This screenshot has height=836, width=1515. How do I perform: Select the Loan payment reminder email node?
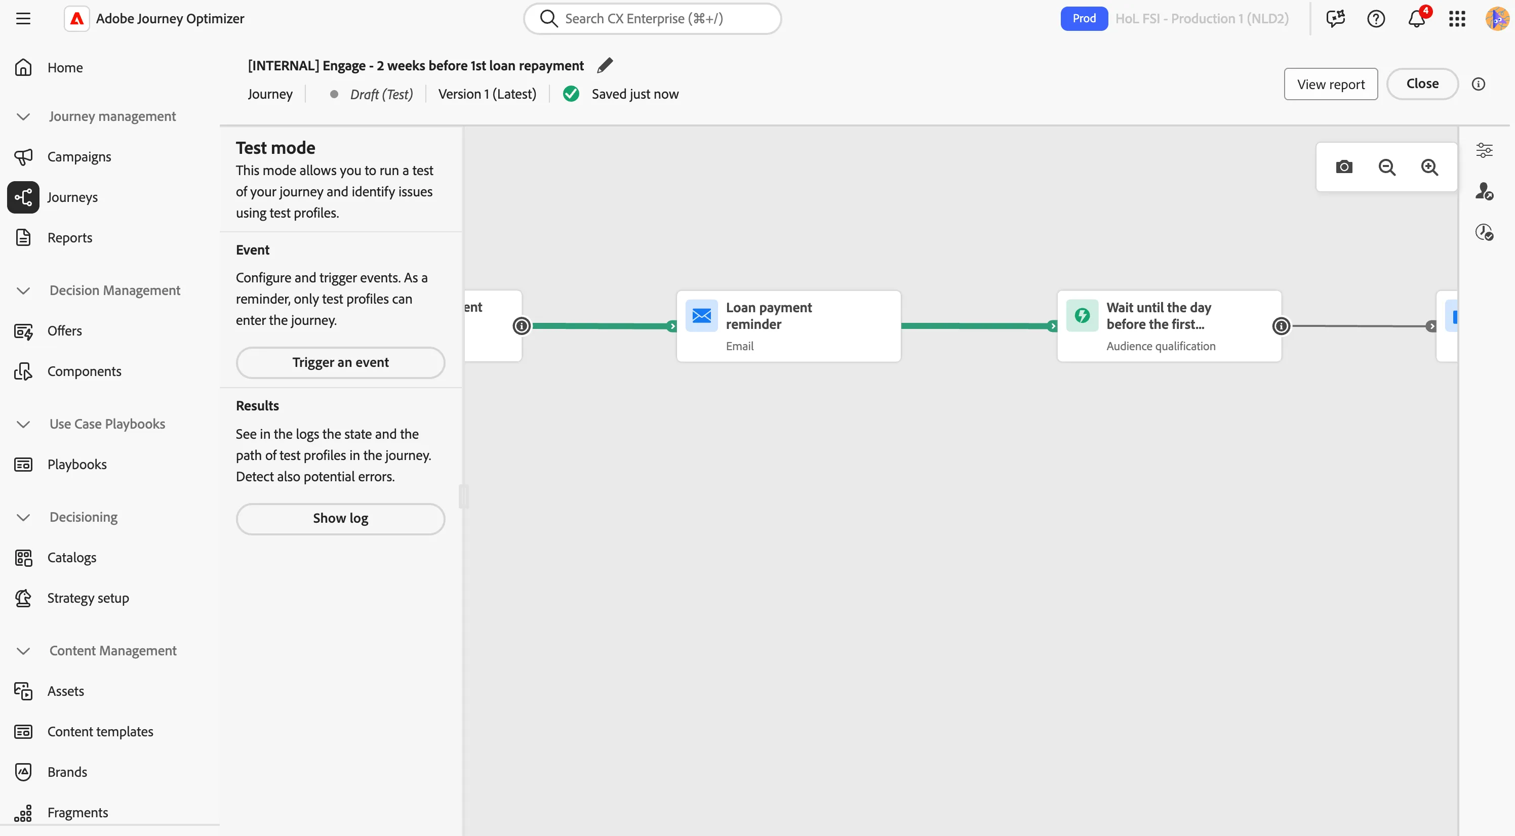coord(788,326)
